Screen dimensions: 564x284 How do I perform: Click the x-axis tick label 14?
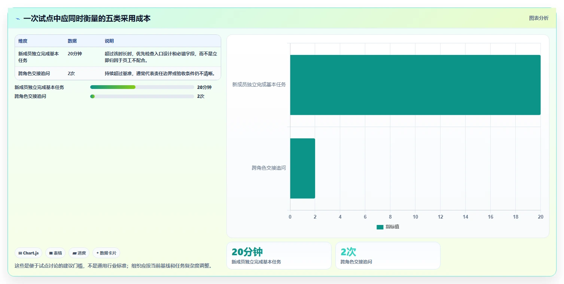pos(466,217)
